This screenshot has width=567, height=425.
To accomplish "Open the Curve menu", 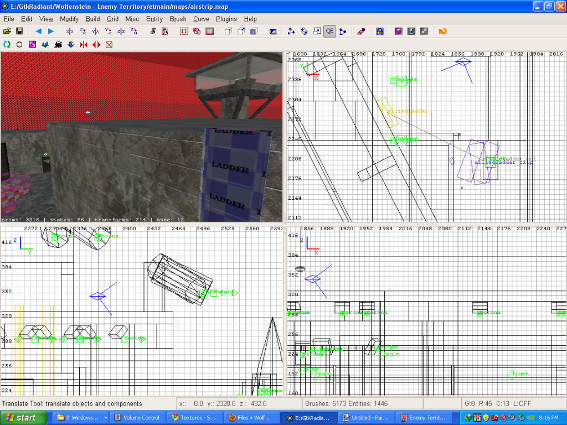I will click(201, 19).
